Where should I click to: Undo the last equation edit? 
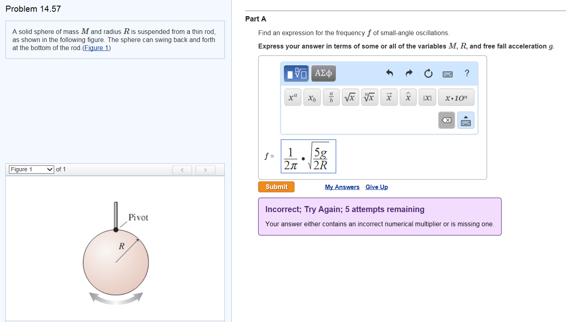pyautogui.click(x=389, y=73)
